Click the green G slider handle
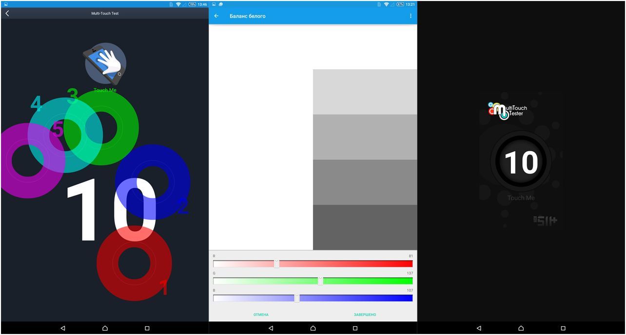 click(x=320, y=281)
